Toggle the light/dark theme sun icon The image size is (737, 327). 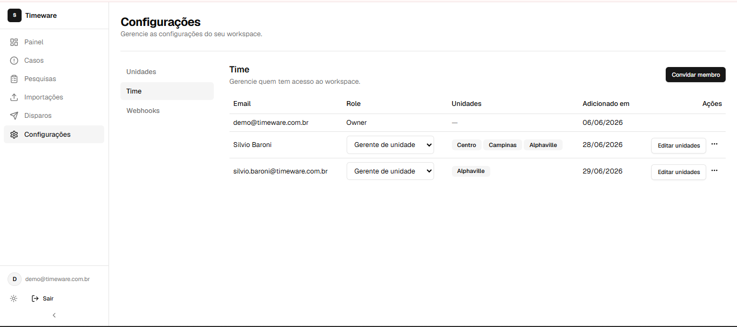coord(14,298)
